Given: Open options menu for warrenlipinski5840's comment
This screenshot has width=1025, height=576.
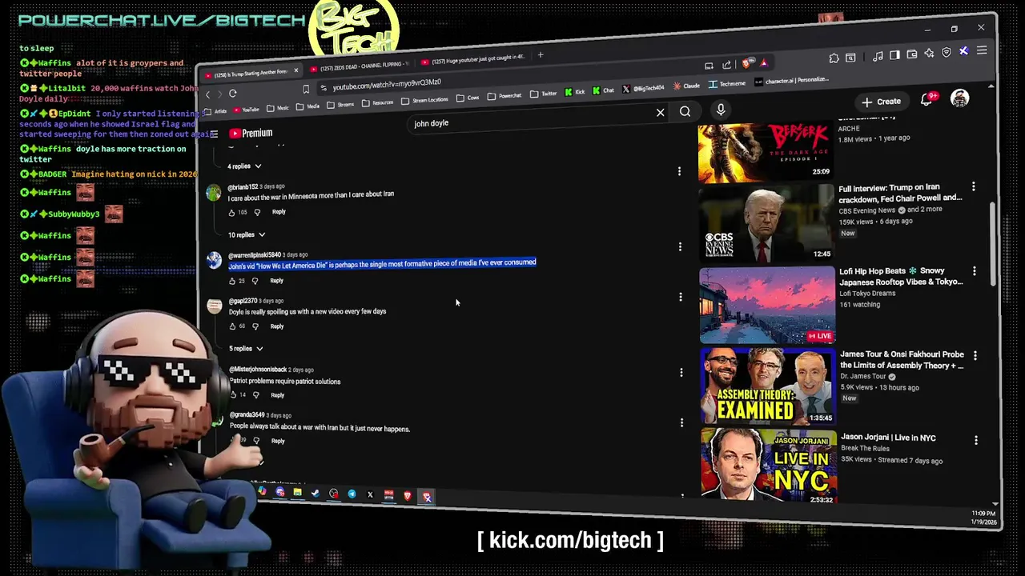Looking at the screenshot, I should [x=680, y=246].
